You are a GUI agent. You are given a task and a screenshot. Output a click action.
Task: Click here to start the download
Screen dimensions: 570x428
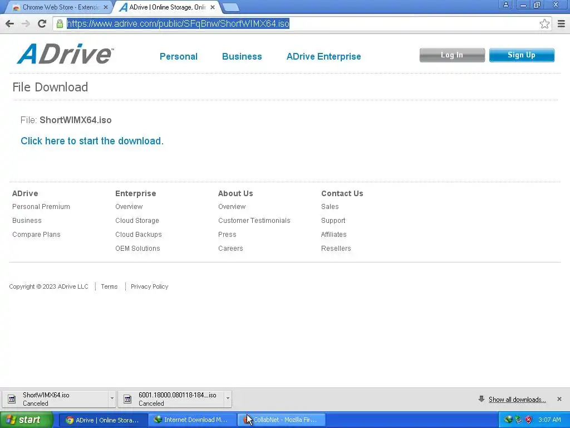click(x=92, y=141)
